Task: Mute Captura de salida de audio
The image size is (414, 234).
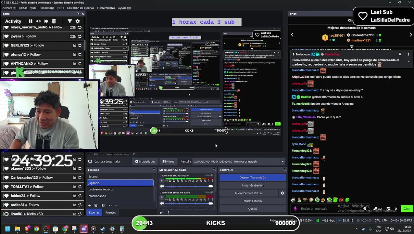Action: 162,203
